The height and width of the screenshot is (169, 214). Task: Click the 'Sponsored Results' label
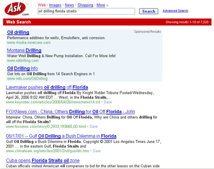coord(147,32)
